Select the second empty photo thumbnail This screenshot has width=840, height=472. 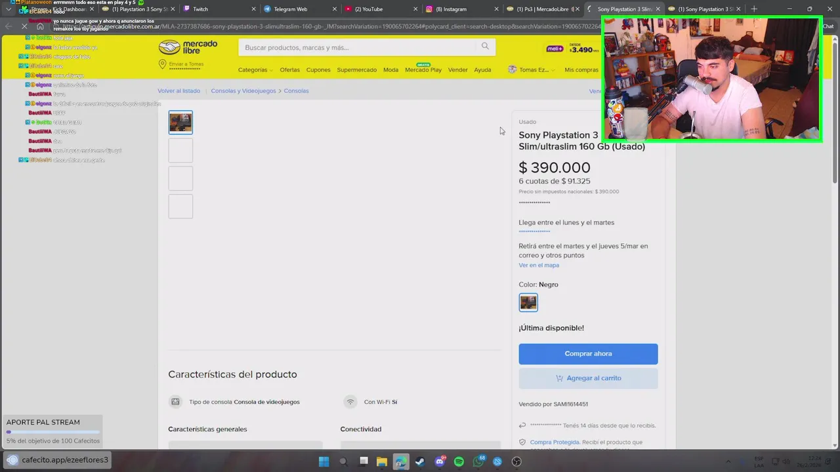coord(180,151)
